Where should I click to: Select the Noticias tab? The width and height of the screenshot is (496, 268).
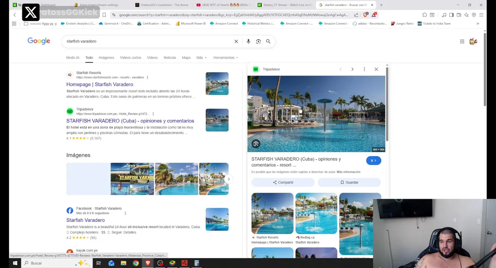170,58
